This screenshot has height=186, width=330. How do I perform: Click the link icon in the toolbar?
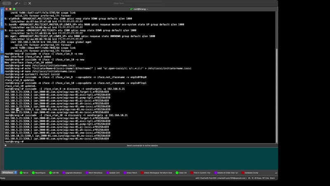16,3
